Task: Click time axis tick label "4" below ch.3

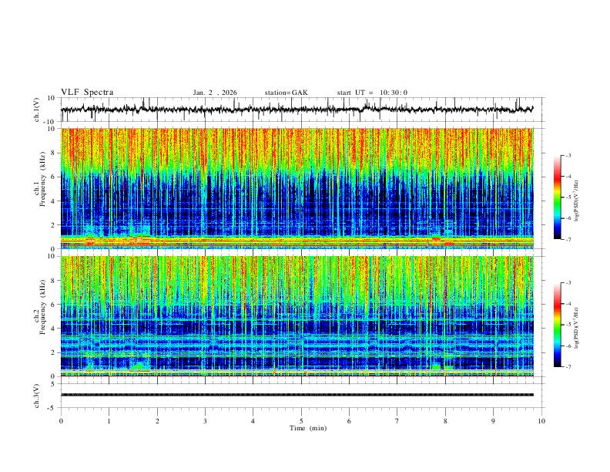Action: pyautogui.click(x=253, y=421)
